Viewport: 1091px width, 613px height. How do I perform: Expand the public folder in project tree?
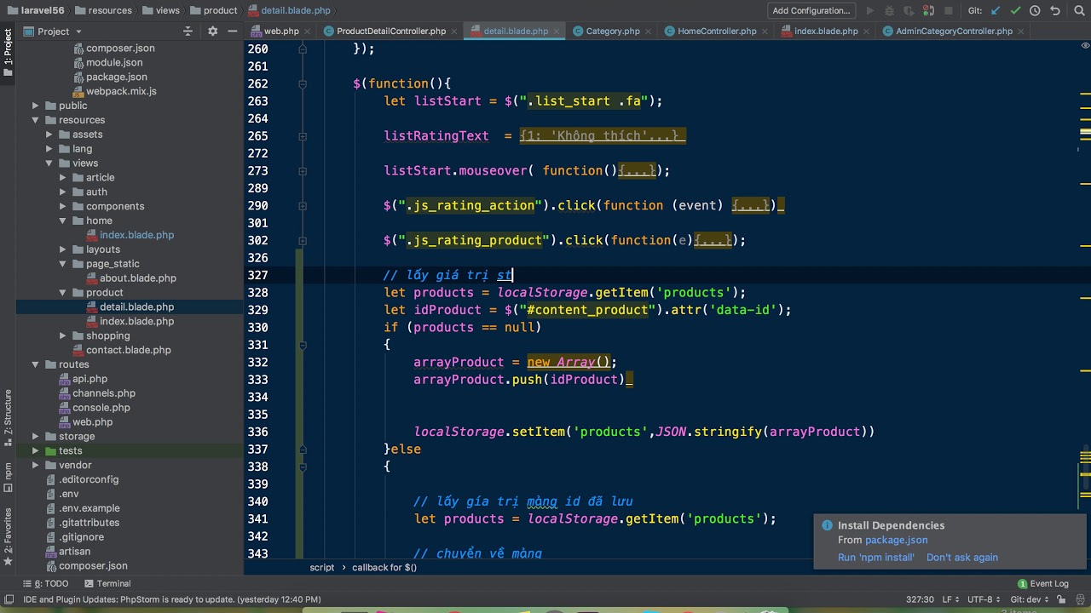coord(36,106)
